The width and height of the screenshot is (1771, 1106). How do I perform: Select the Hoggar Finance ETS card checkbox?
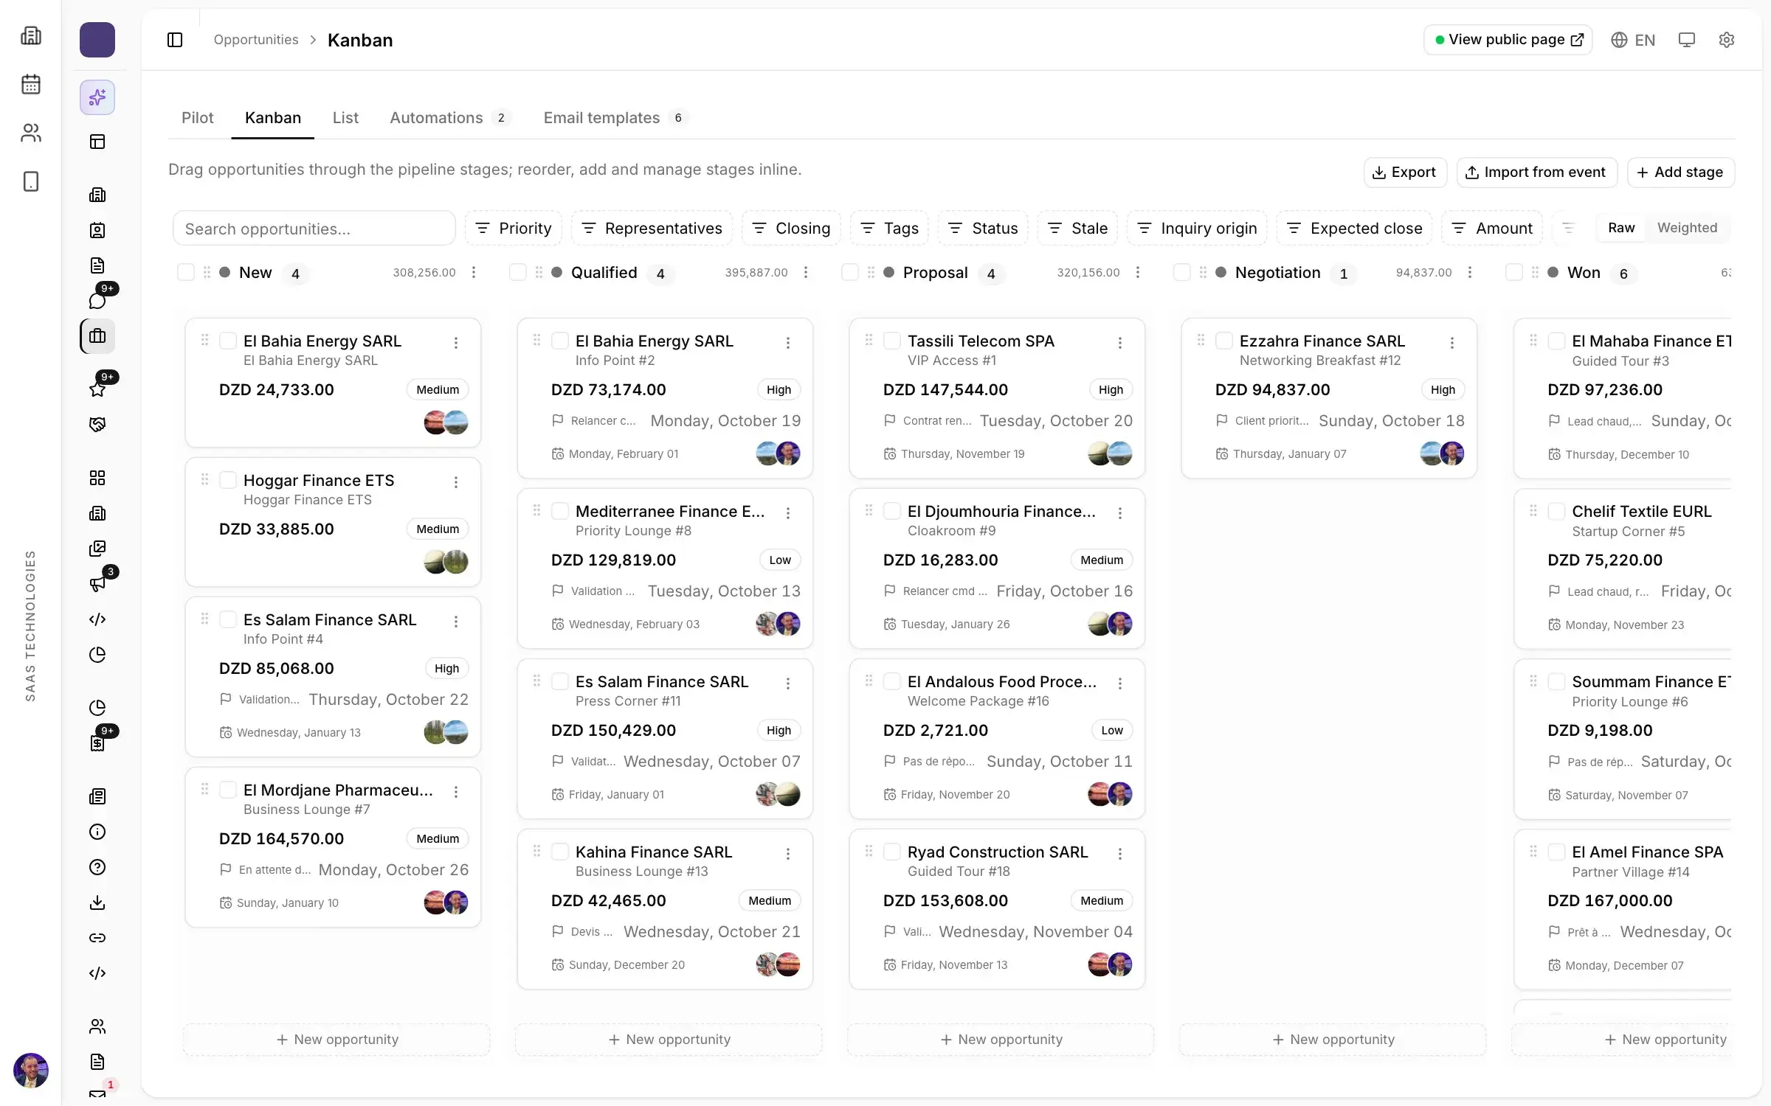[x=228, y=480]
